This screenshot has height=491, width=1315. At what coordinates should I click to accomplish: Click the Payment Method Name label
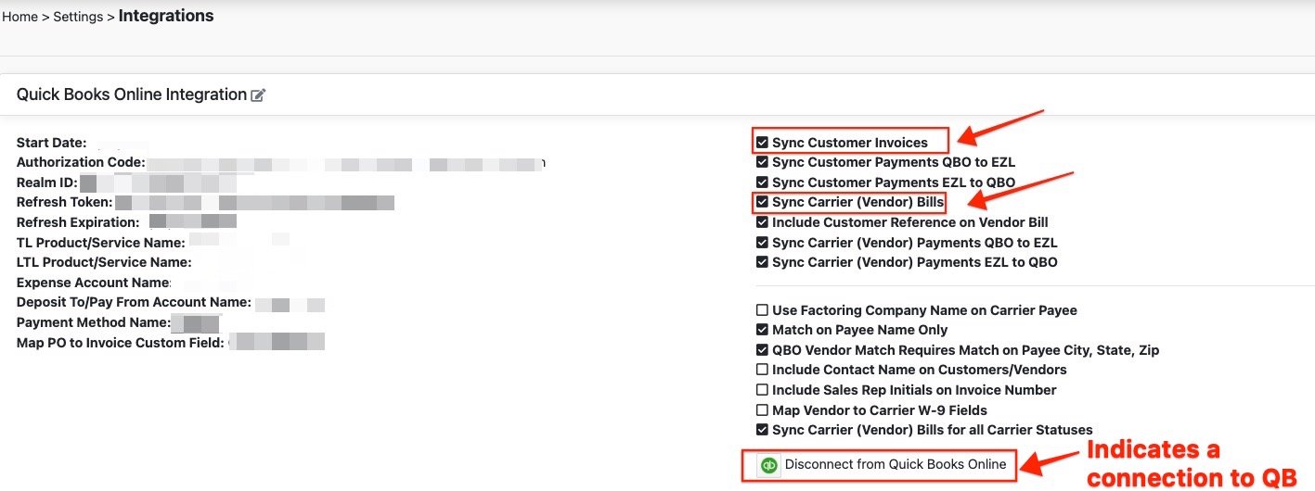tap(94, 322)
